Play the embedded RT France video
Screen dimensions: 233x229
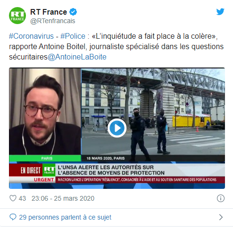pyautogui.click(x=117, y=128)
